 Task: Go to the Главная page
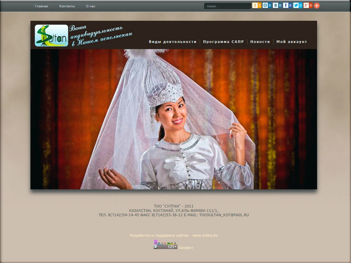(41, 6)
